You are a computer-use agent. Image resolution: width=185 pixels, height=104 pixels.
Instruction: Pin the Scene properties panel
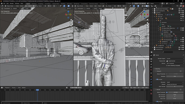point(183,55)
